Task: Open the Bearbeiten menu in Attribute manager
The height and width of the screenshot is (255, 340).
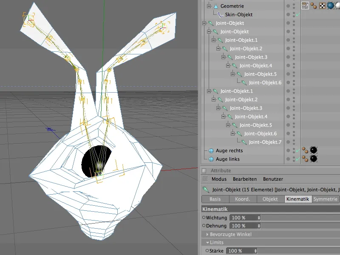Action: 245,179
